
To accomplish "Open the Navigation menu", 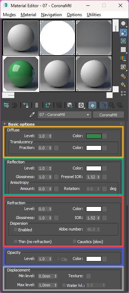I will point(51,15).
